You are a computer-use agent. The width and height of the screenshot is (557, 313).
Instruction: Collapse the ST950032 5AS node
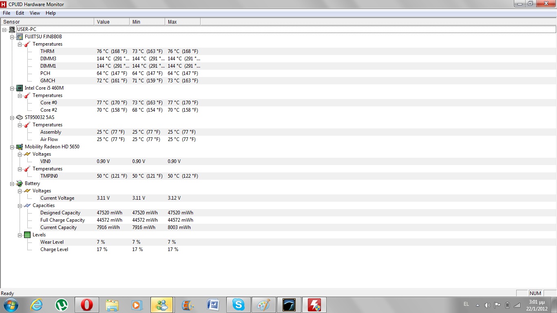pyautogui.click(x=12, y=117)
